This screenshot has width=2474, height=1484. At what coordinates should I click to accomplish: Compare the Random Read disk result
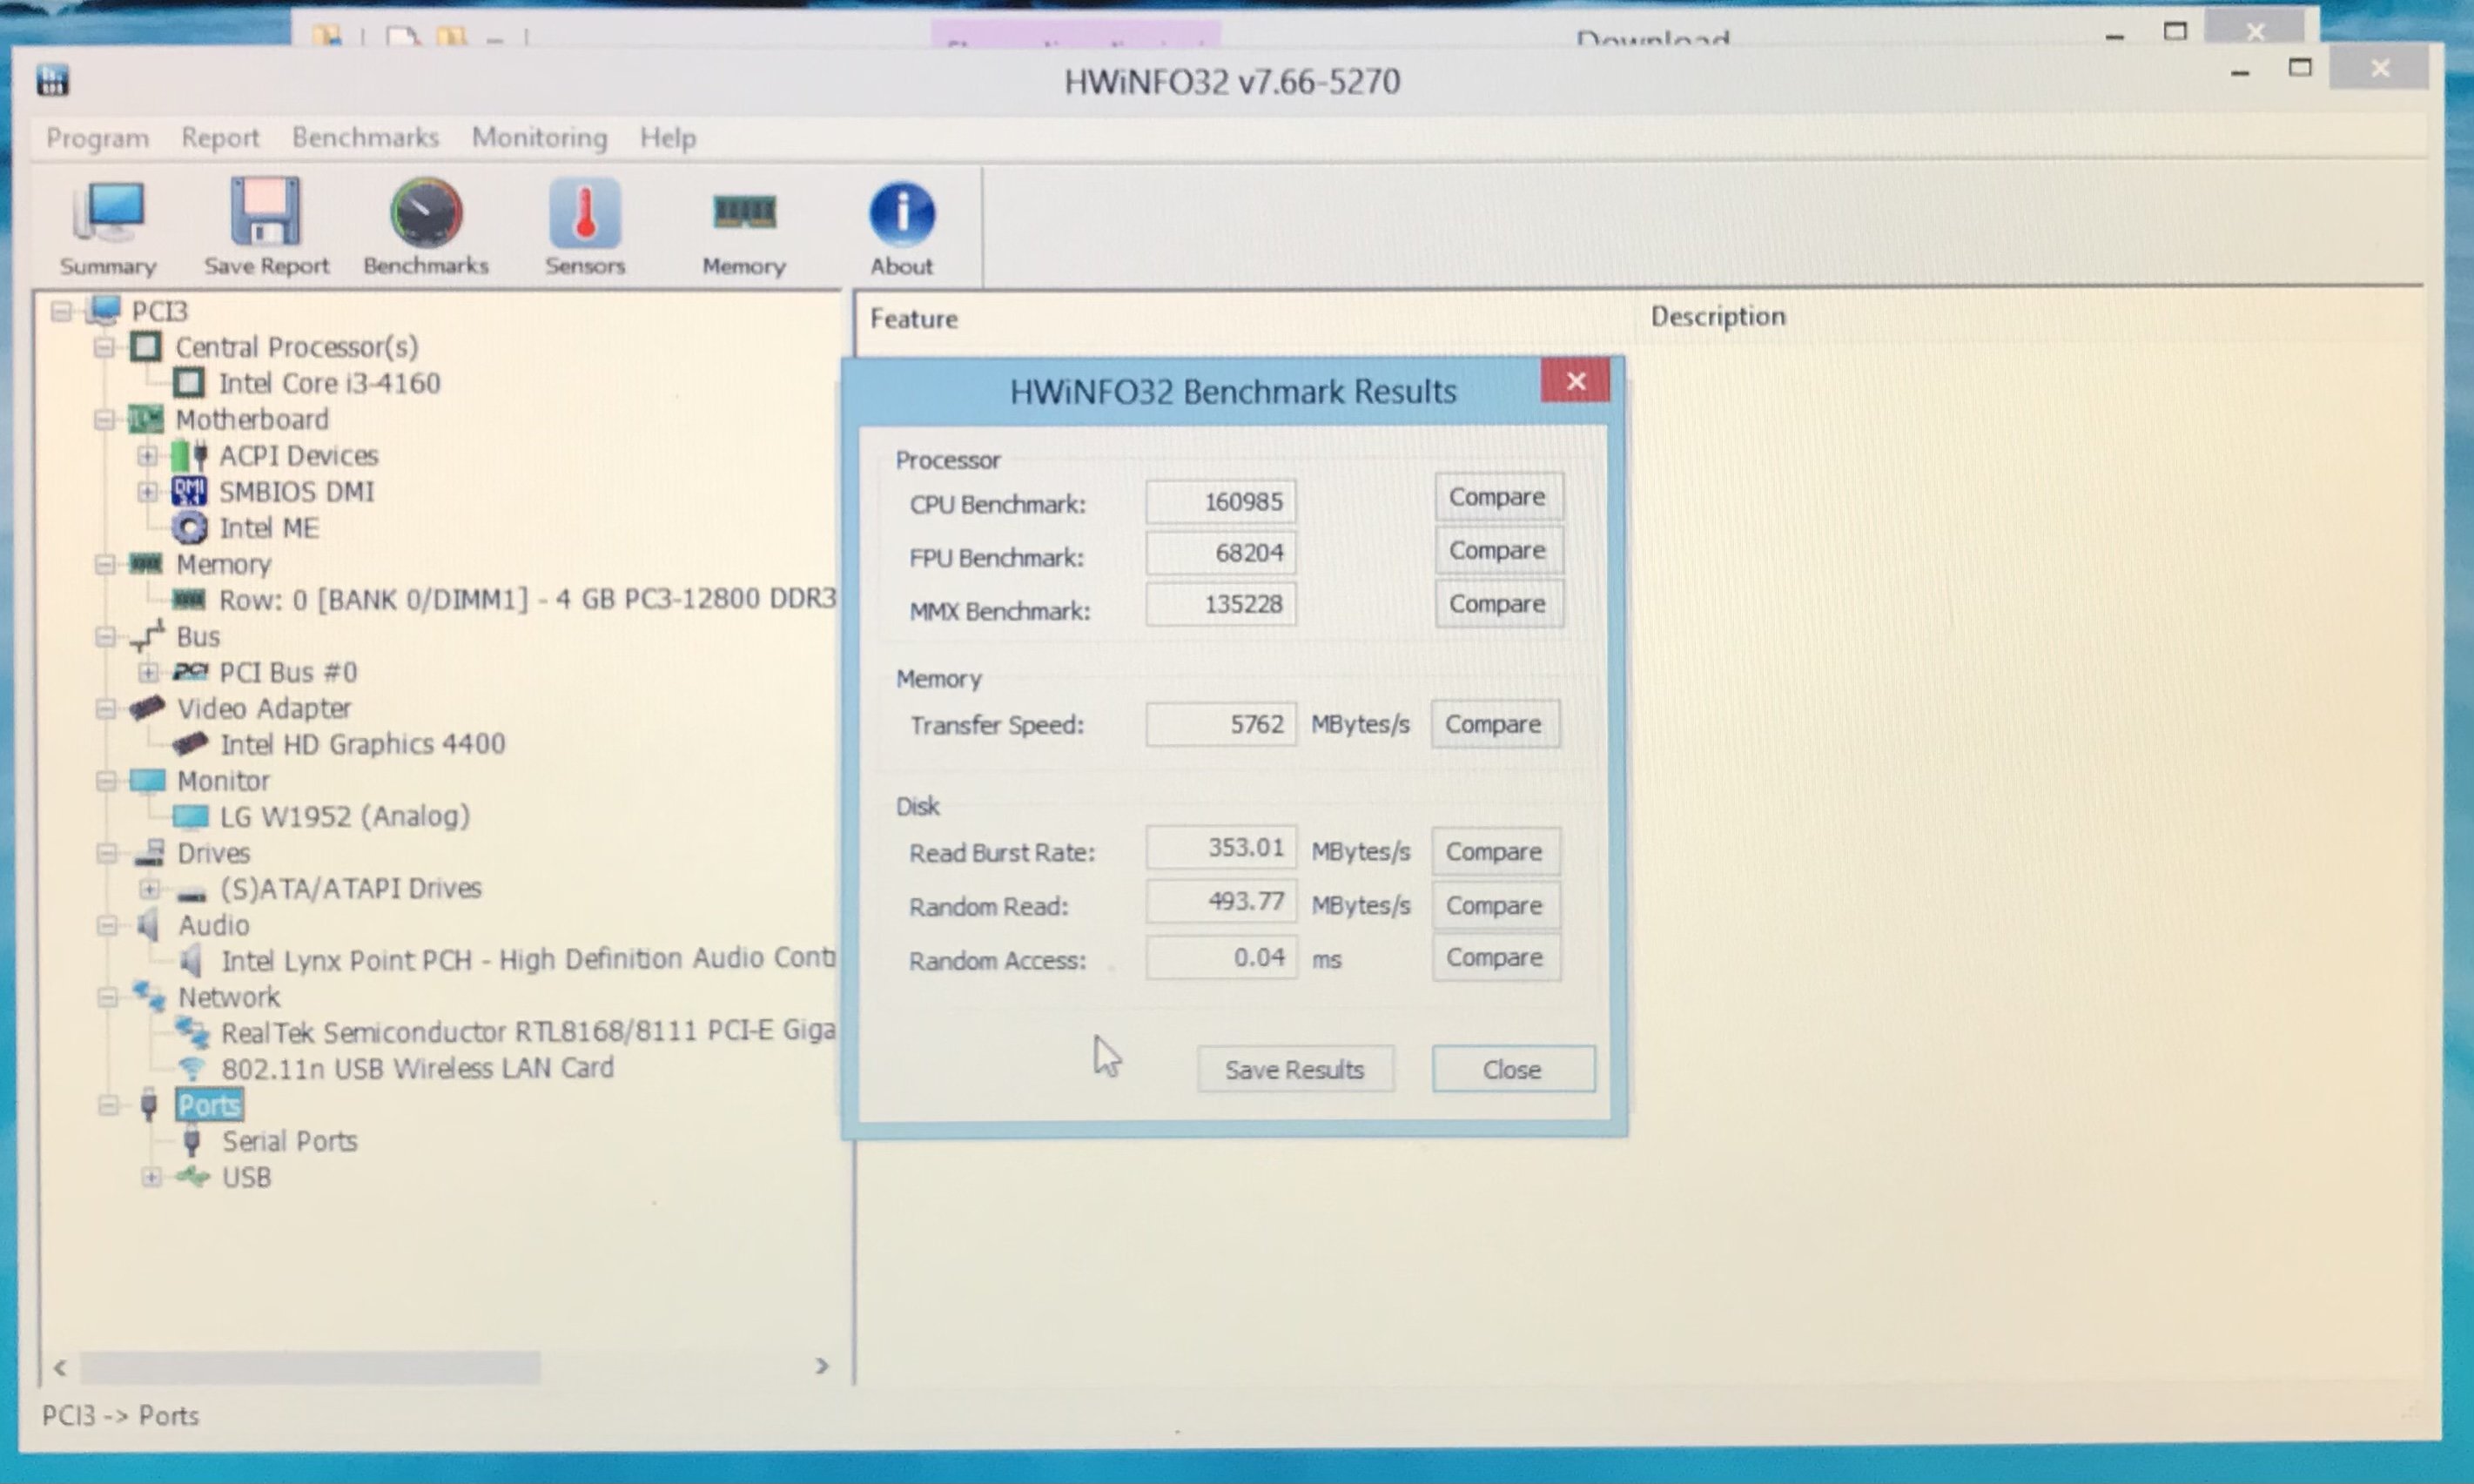(x=1494, y=905)
